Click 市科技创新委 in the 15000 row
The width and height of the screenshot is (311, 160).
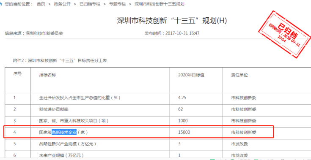coord(244,132)
